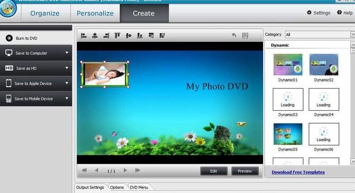Open Help via the question mark icon
Screen dimensions: 355x193
coord(339,12)
